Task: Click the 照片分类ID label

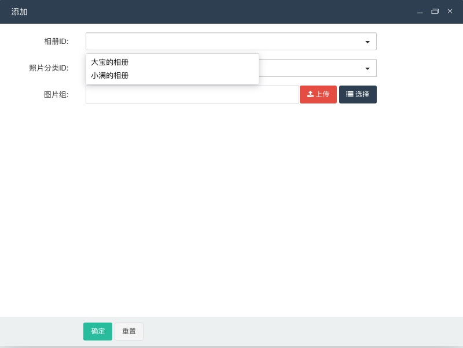Action: (x=49, y=68)
